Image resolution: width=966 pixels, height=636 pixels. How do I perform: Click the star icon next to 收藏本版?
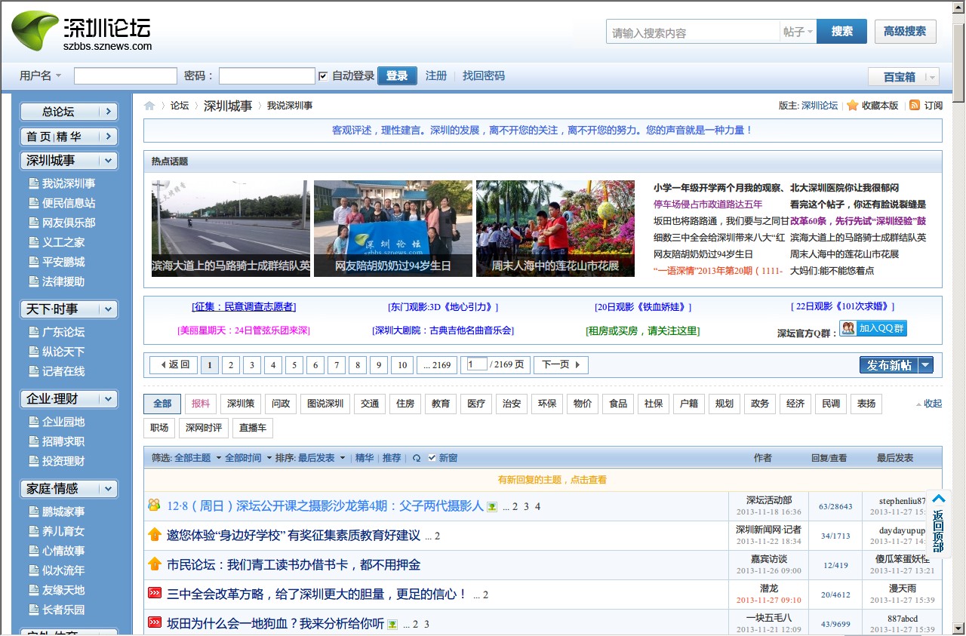click(x=851, y=105)
